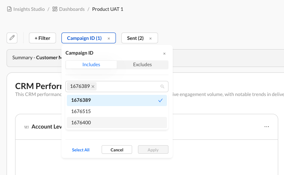284x175 pixels.
Task: Open the Campaign ID (1) filter dropdown
Action: click(84, 38)
